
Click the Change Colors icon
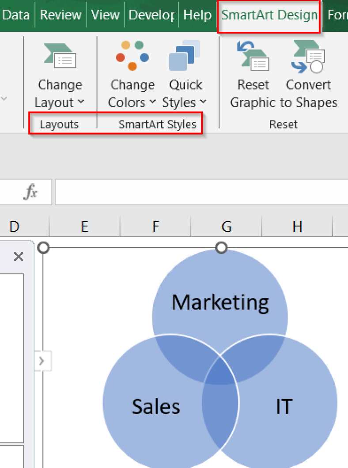tap(132, 56)
